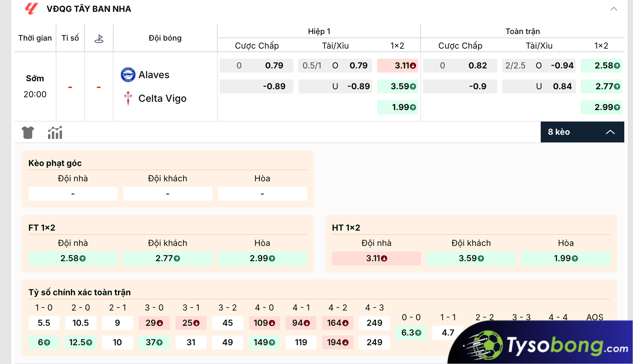Click the Celta Vigo team name
633x364 pixels.
tap(162, 98)
